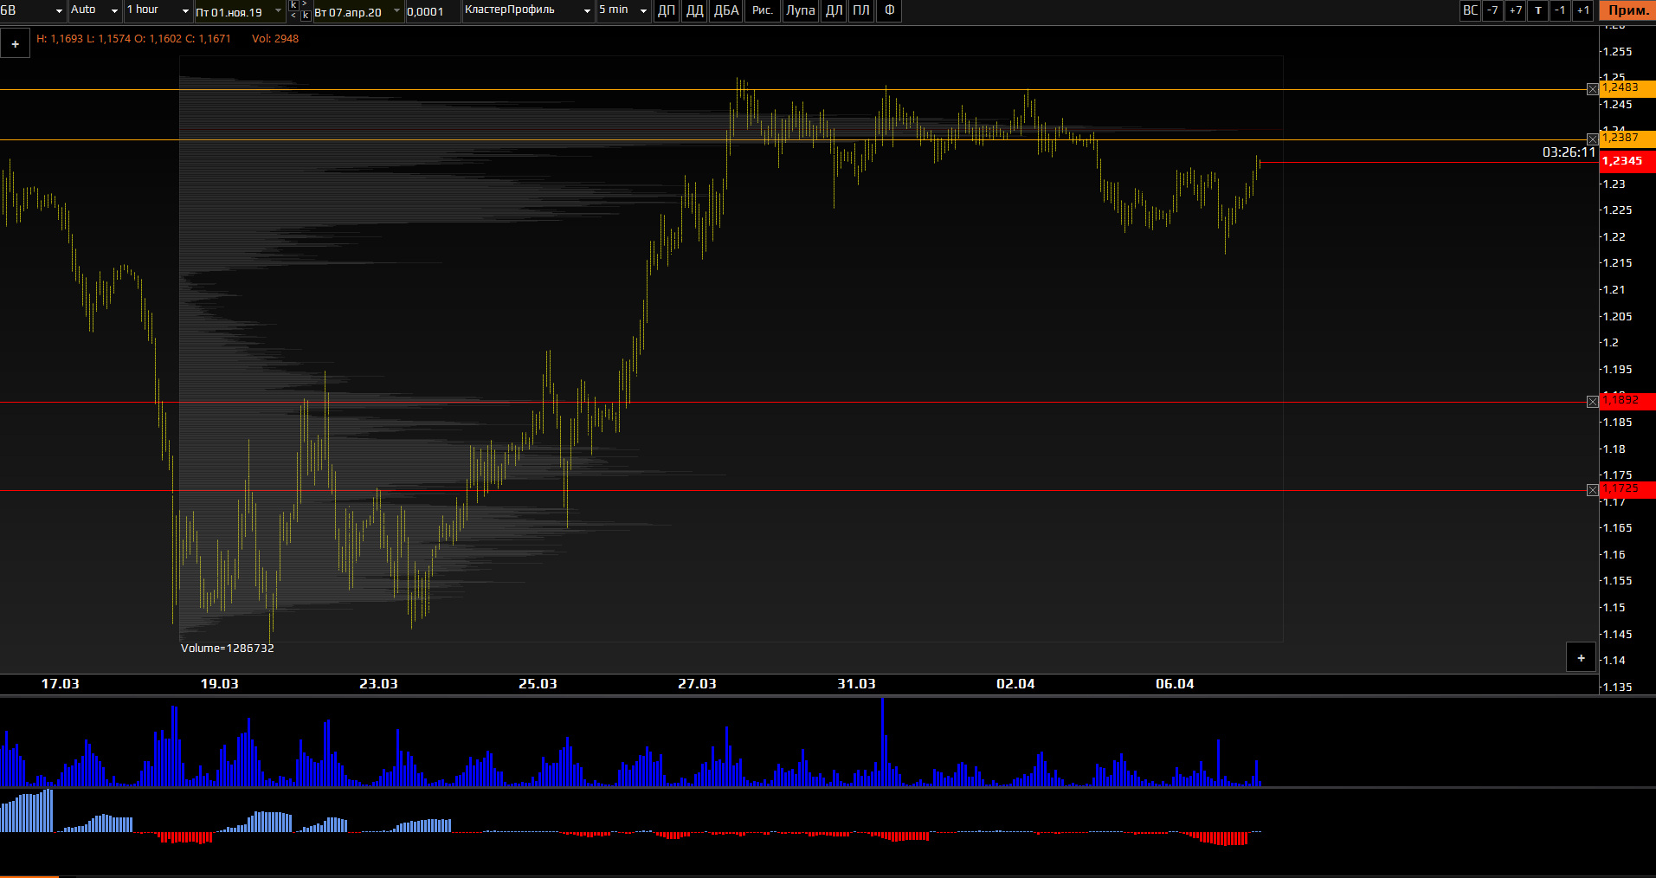Toggle the ДП toolbar option

click(666, 10)
